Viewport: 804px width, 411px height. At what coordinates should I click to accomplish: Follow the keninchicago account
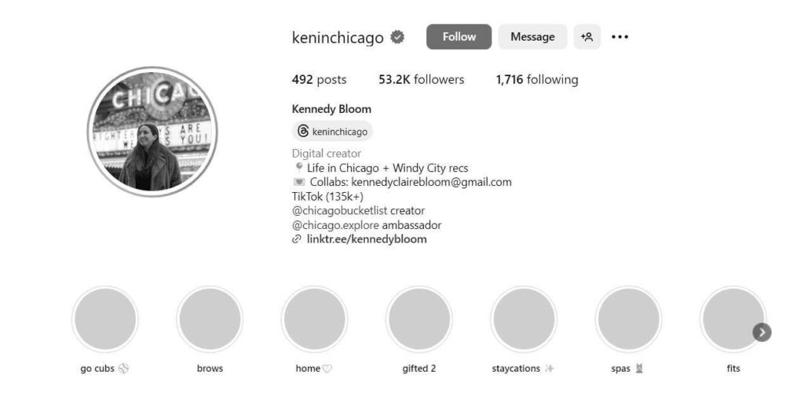(459, 37)
